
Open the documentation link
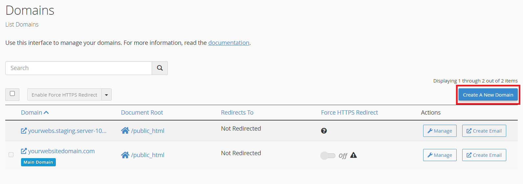(229, 43)
